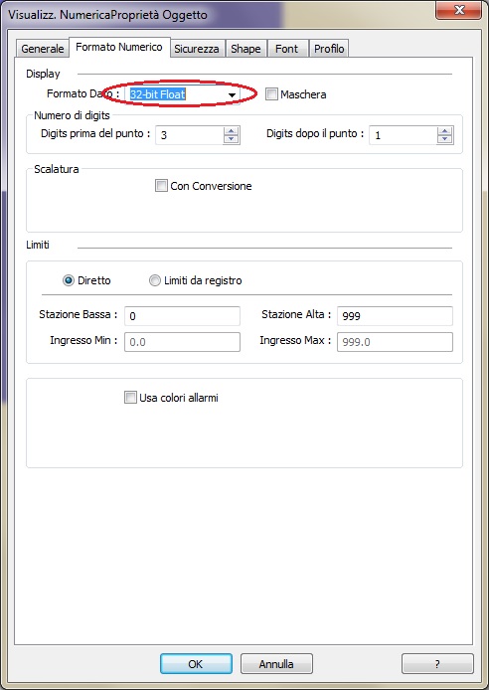Check the Usa colori allarmi box
Image resolution: width=489 pixels, height=690 pixels.
(x=130, y=398)
